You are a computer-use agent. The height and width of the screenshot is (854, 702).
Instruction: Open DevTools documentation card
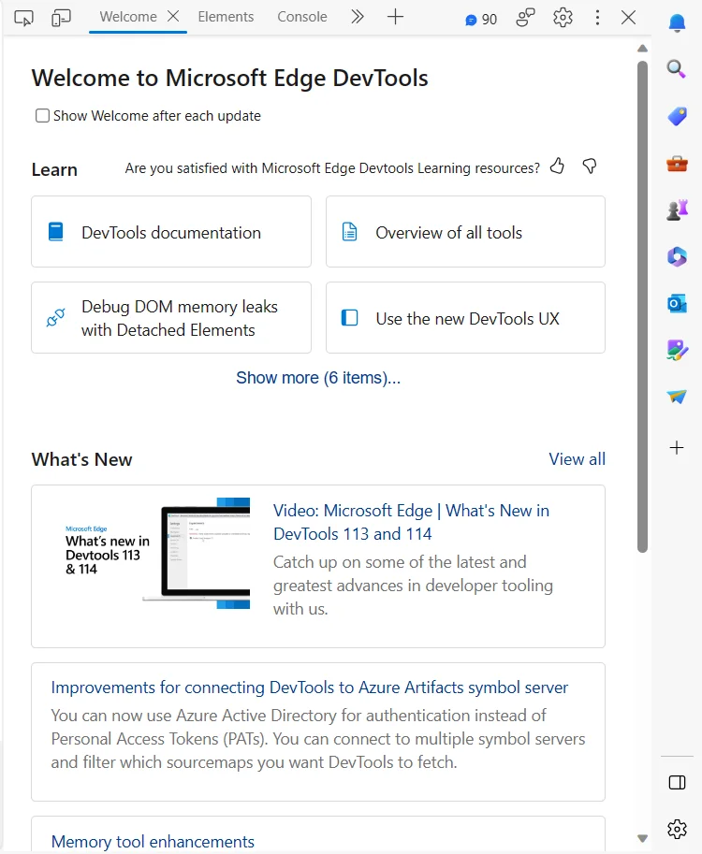(171, 231)
